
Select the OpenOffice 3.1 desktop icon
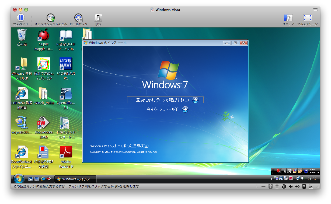click(x=66, y=99)
